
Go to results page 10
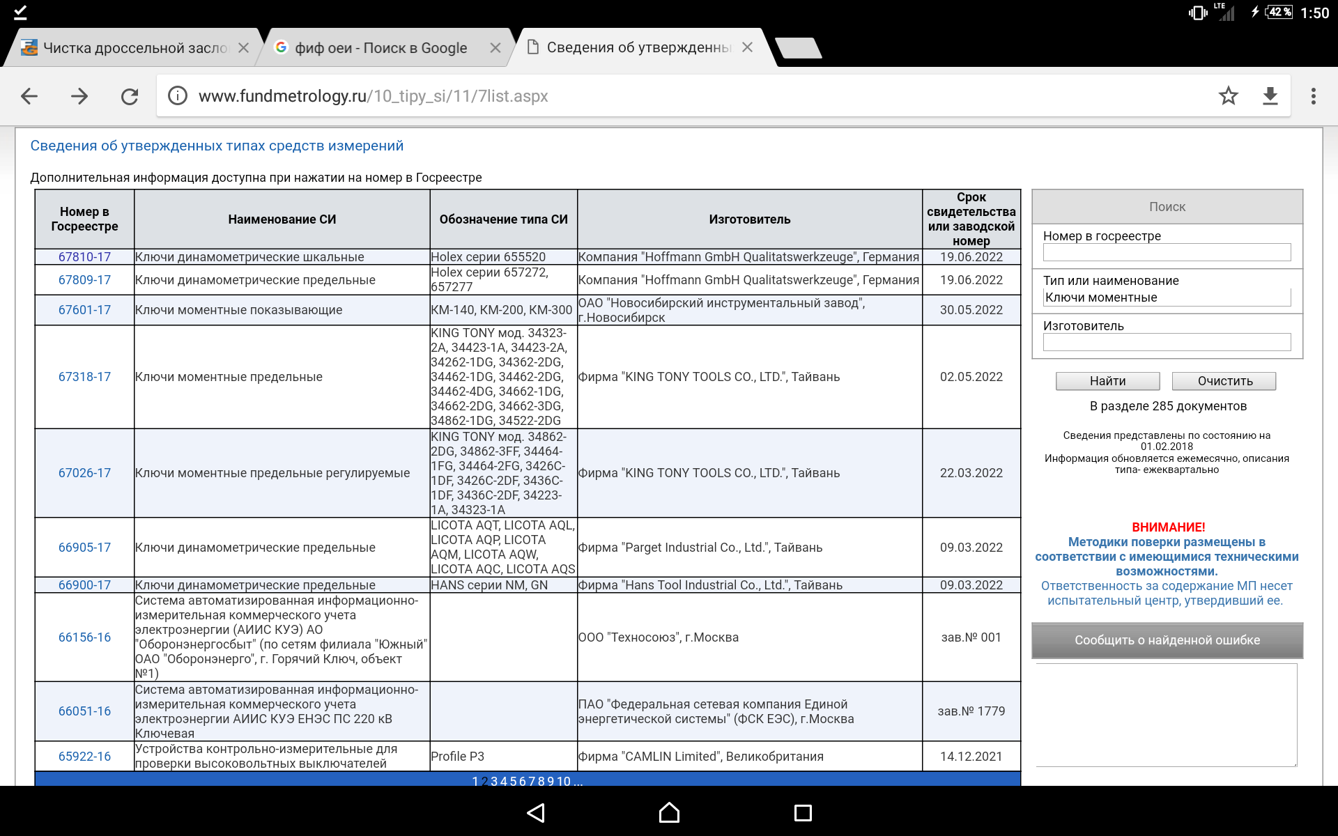(x=564, y=781)
